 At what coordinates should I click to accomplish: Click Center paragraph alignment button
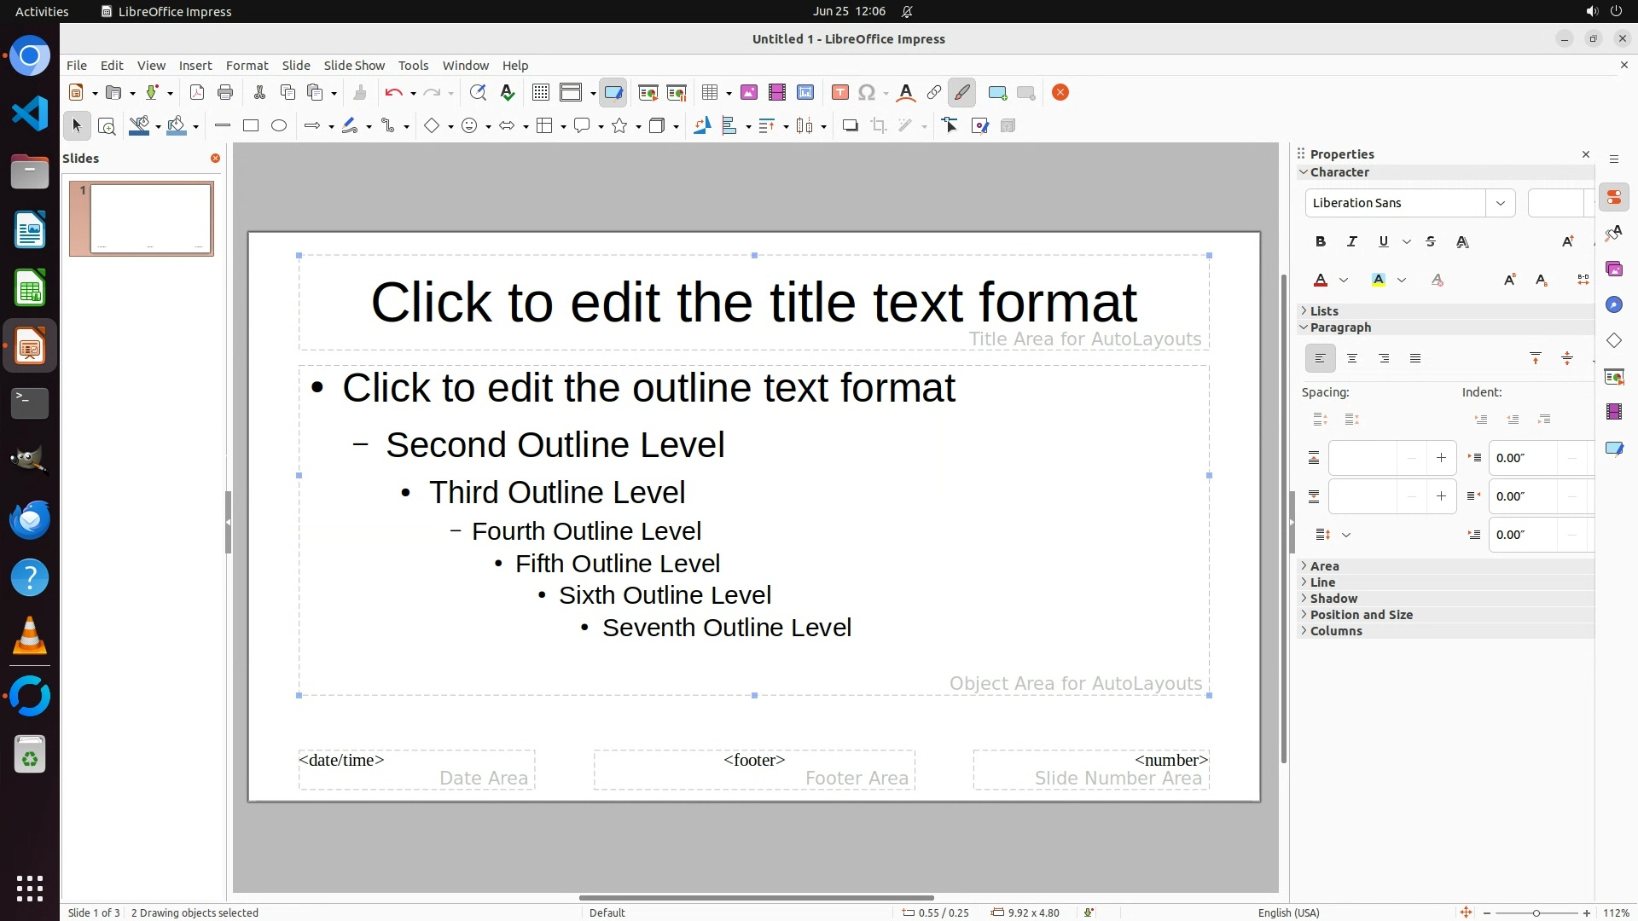1352,359
